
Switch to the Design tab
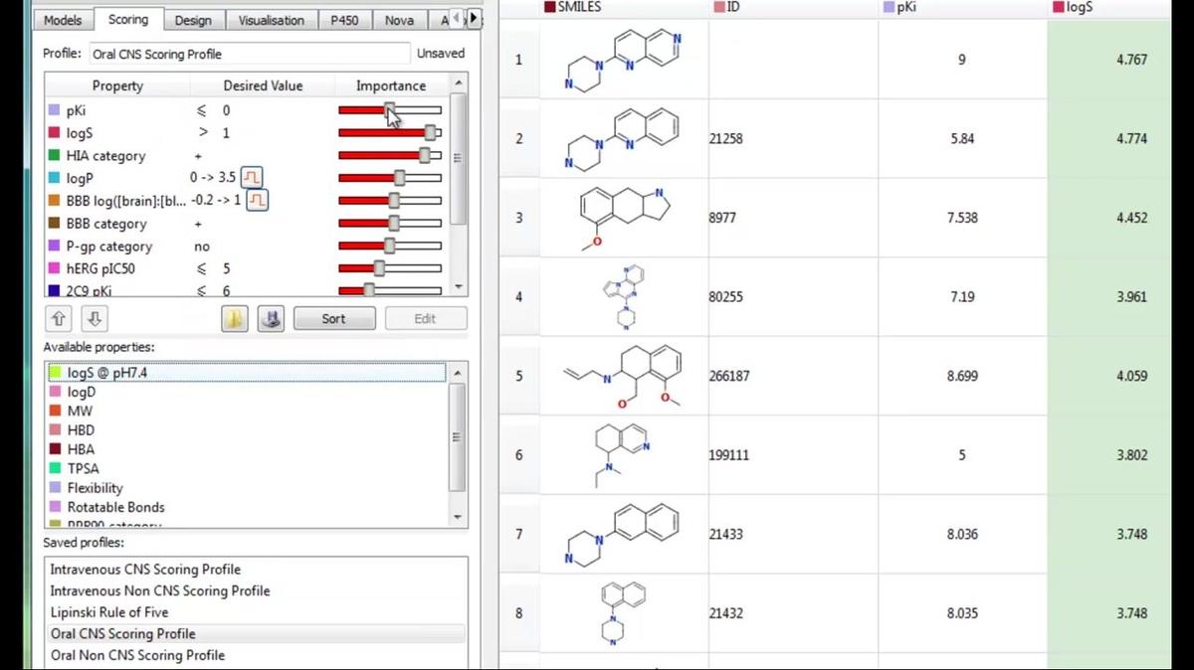click(193, 19)
